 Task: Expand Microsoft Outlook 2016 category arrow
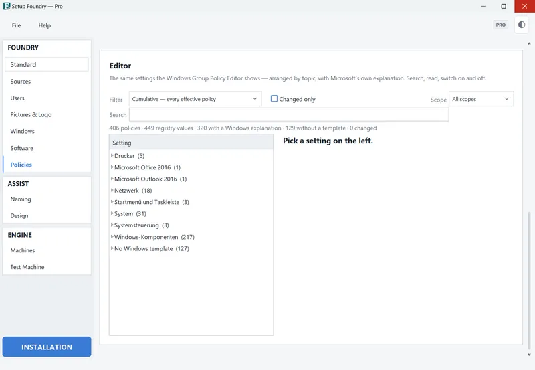pos(112,179)
